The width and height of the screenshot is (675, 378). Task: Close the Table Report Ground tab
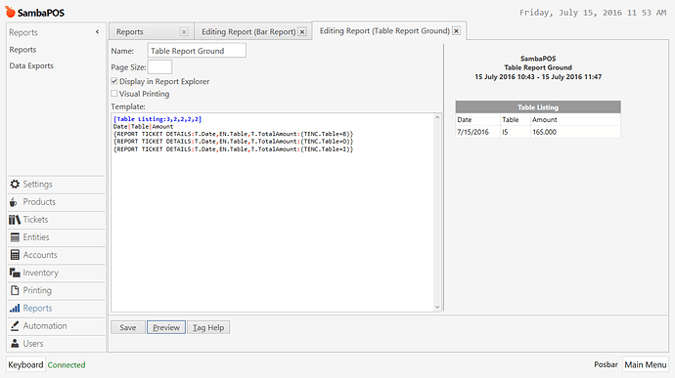(x=456, y=31)
